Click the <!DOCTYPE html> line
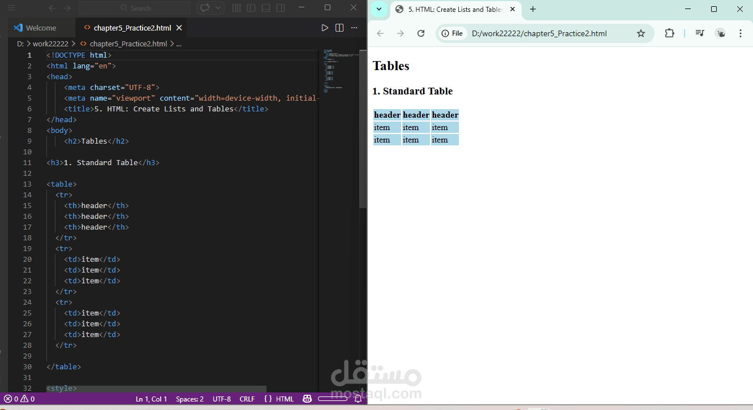This screenshot has width=753, height=410. point(79,55)
